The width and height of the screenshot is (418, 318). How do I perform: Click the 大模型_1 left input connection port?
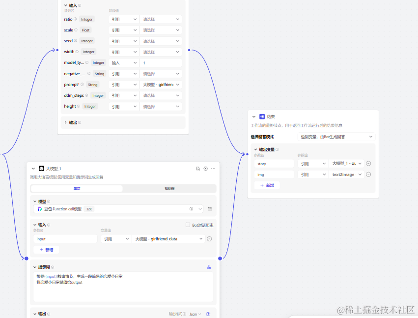[26, 258]
